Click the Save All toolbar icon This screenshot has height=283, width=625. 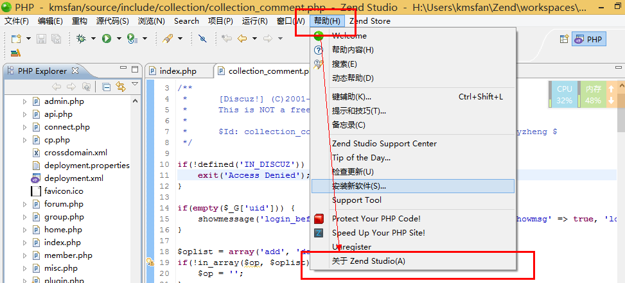tap(56, 39)
